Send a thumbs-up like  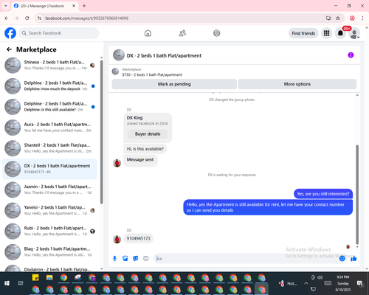click(354, 258)
